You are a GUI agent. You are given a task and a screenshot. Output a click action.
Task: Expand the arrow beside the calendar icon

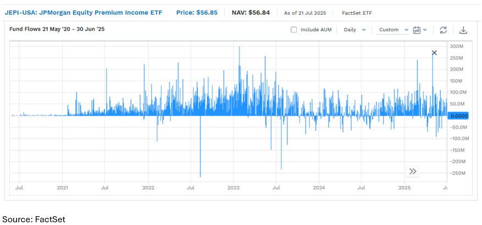[425, 30]
